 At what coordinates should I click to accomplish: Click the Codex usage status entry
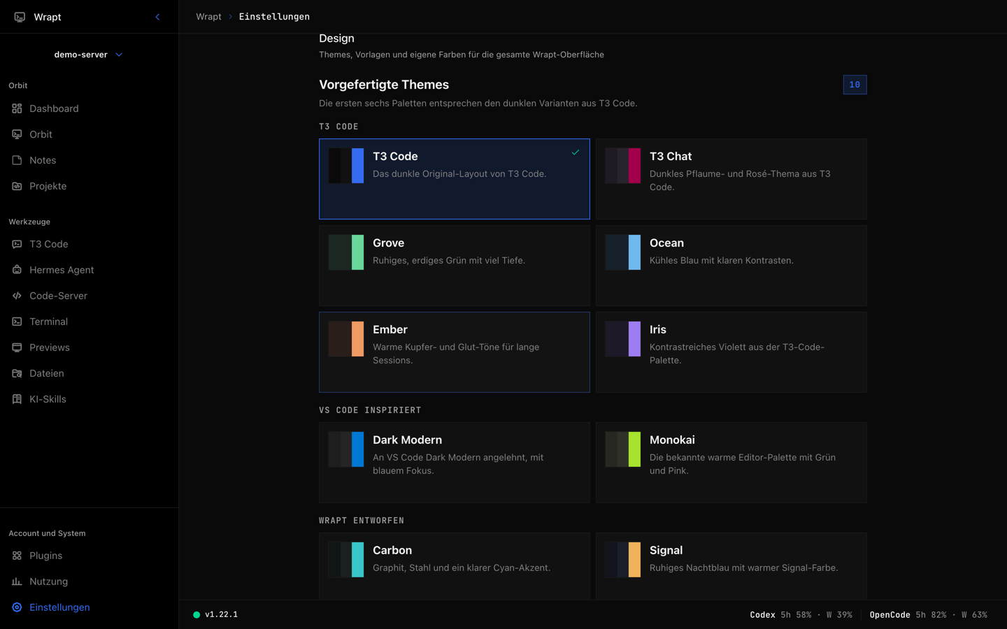[x=801, y=615]
